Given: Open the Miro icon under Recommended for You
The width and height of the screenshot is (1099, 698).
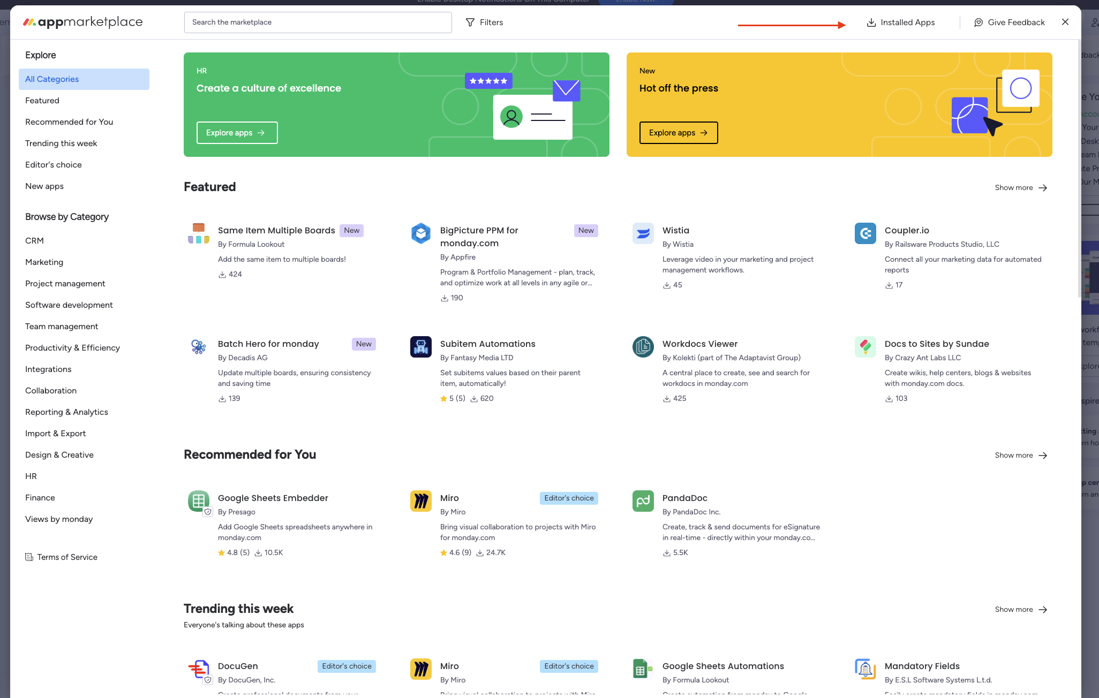Looking at the screenshot, I should click(421, 501).
